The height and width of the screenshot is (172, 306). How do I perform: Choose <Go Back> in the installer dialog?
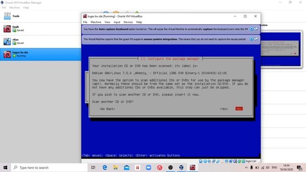(x=107, y=109)
